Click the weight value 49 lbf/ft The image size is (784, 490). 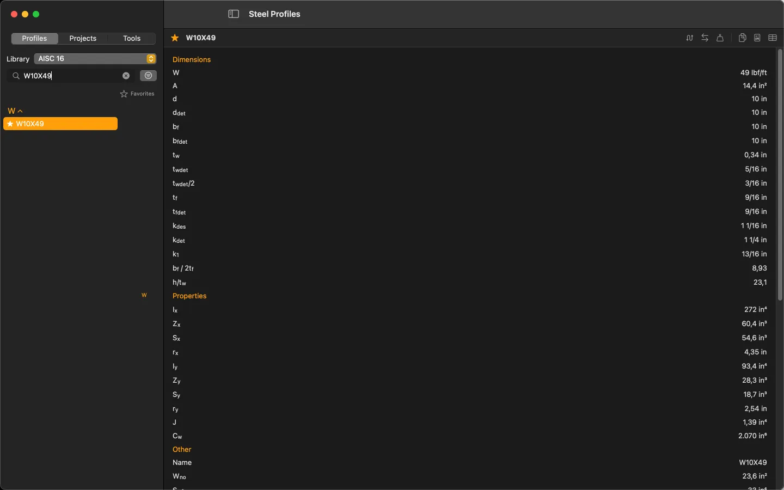click(754, 72)
